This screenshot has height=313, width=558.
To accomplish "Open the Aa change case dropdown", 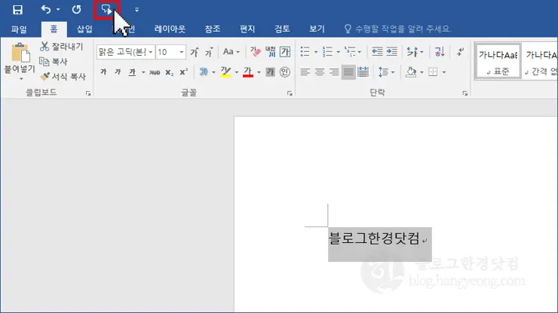I will 231,52.
